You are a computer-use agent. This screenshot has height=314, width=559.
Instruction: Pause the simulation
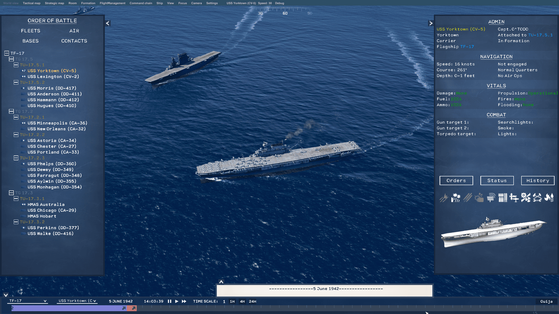click(169, 301)
